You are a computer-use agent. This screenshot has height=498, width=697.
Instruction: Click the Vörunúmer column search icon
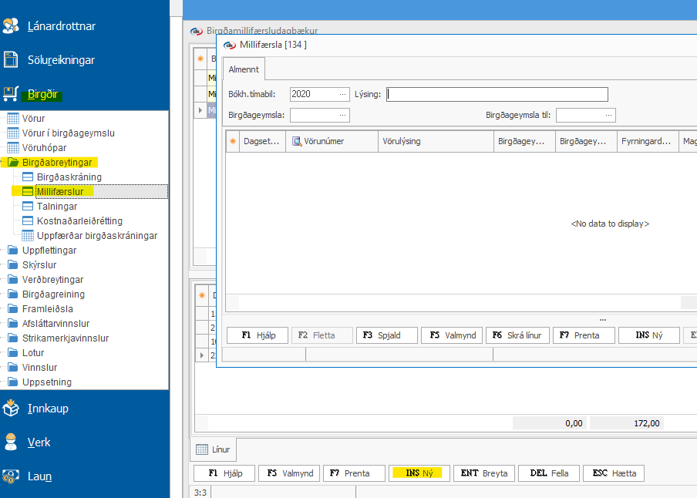(297, 142)
